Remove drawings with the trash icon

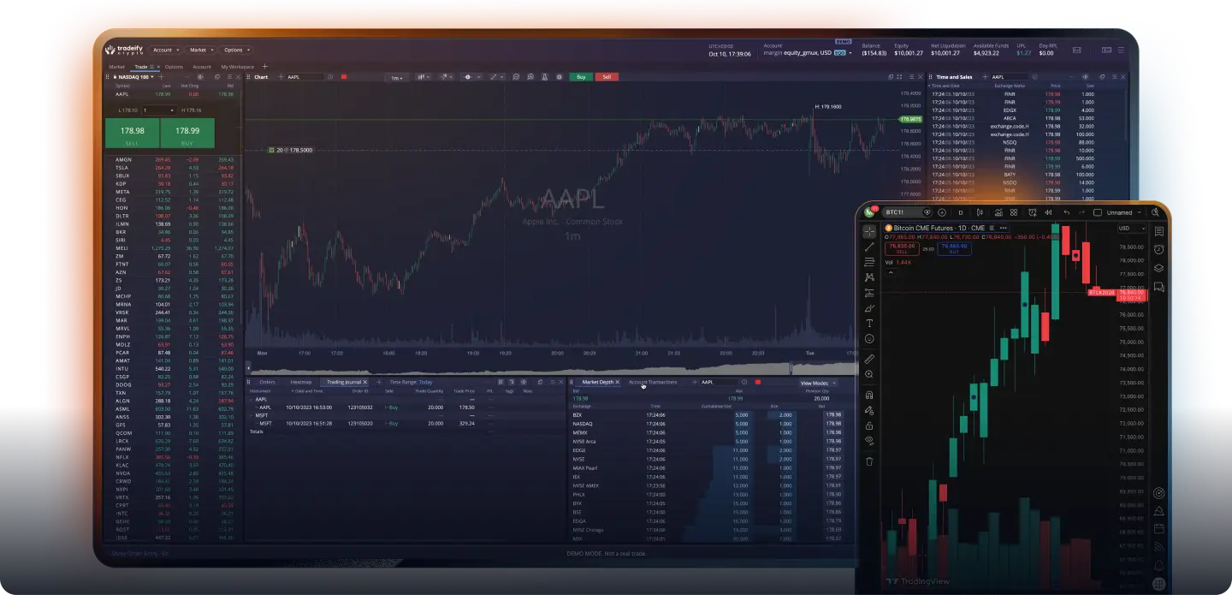(x=869, y=461)
